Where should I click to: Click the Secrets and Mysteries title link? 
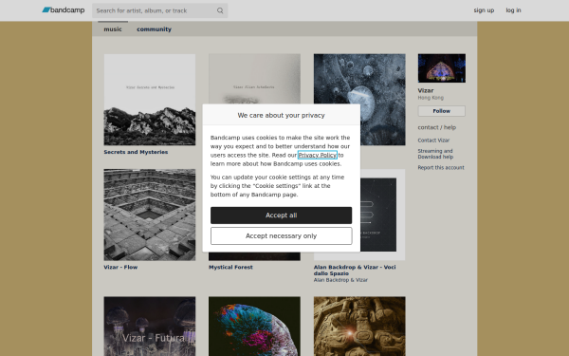tap(136, 152)
